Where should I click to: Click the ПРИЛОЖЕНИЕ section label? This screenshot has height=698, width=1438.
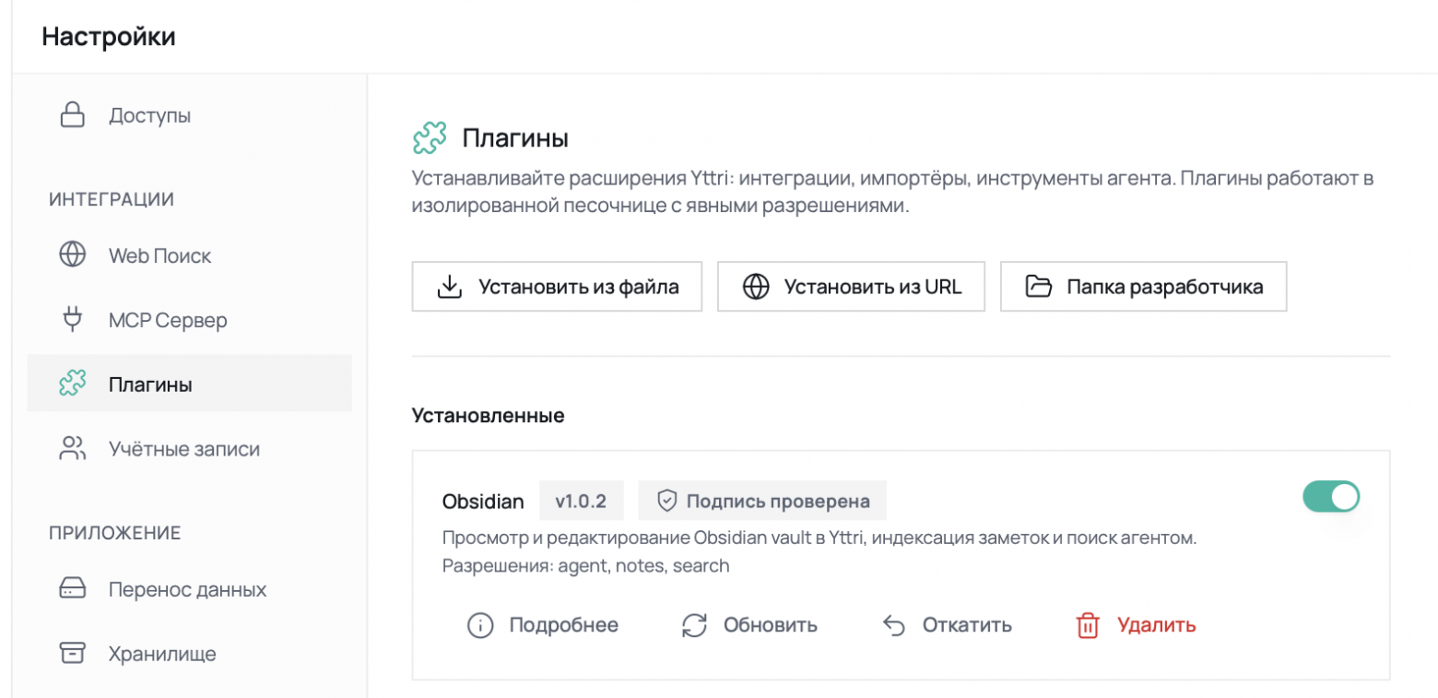click(114, 532)
